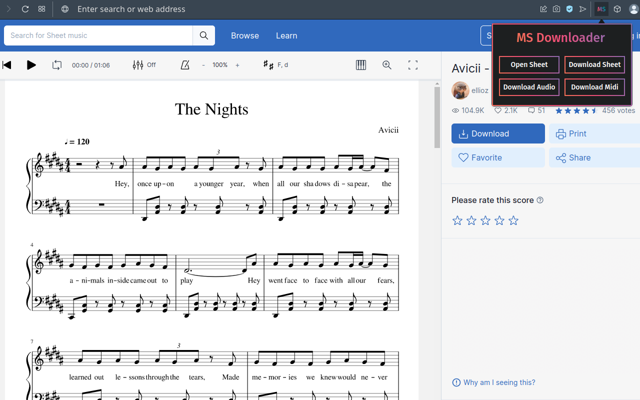Show the piano keyboard panel
This screenshot has height=400, width=640.
[x=360, y=65]
